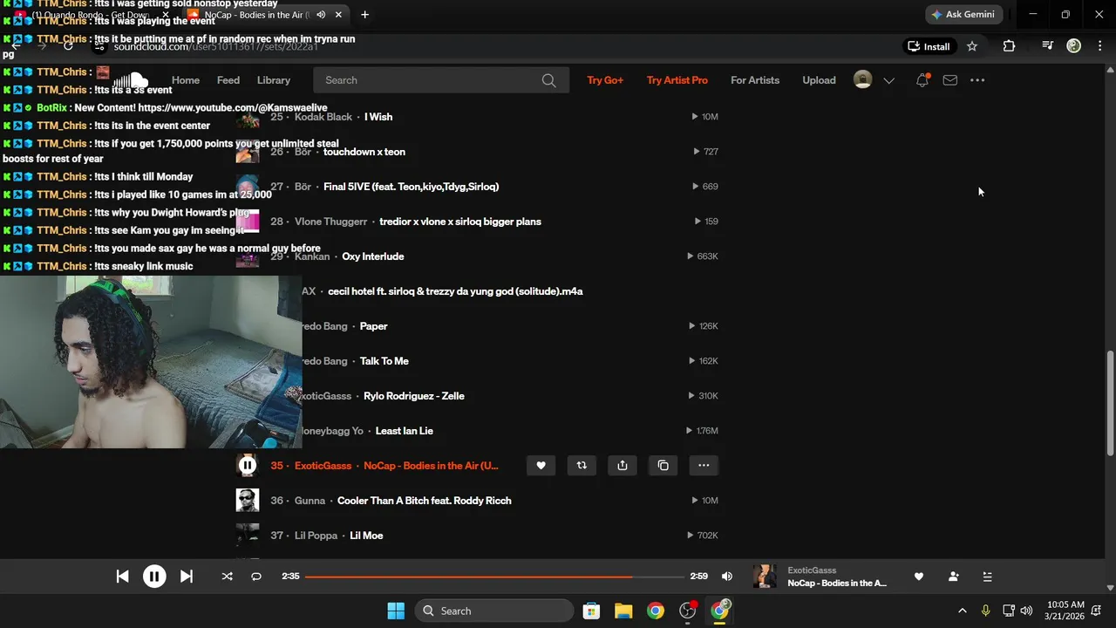Screen dimensions: 1116x628
Task: Open browser media controls
Action: [x=1047, y=46]
